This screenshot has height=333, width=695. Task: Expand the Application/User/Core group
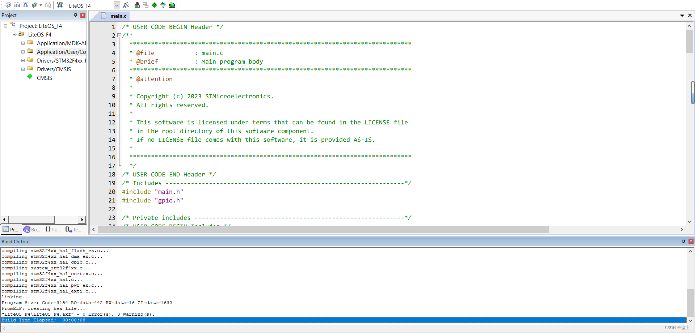coord(23,52)
